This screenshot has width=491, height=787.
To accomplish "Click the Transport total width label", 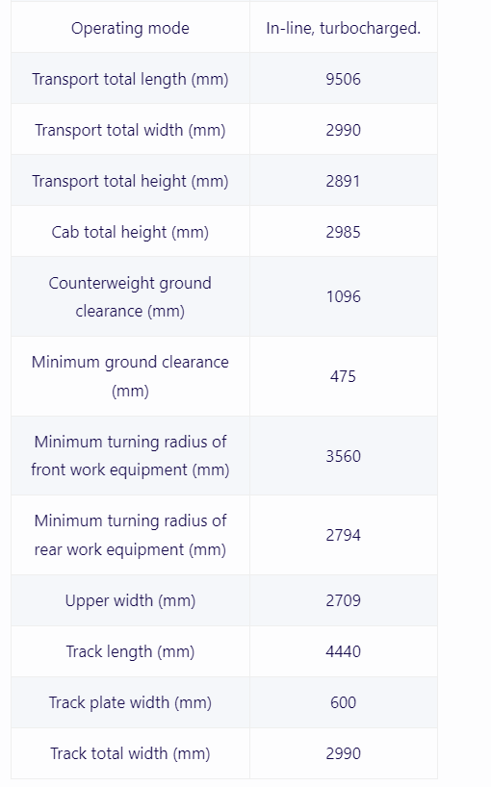I will [x=130, y=130].
